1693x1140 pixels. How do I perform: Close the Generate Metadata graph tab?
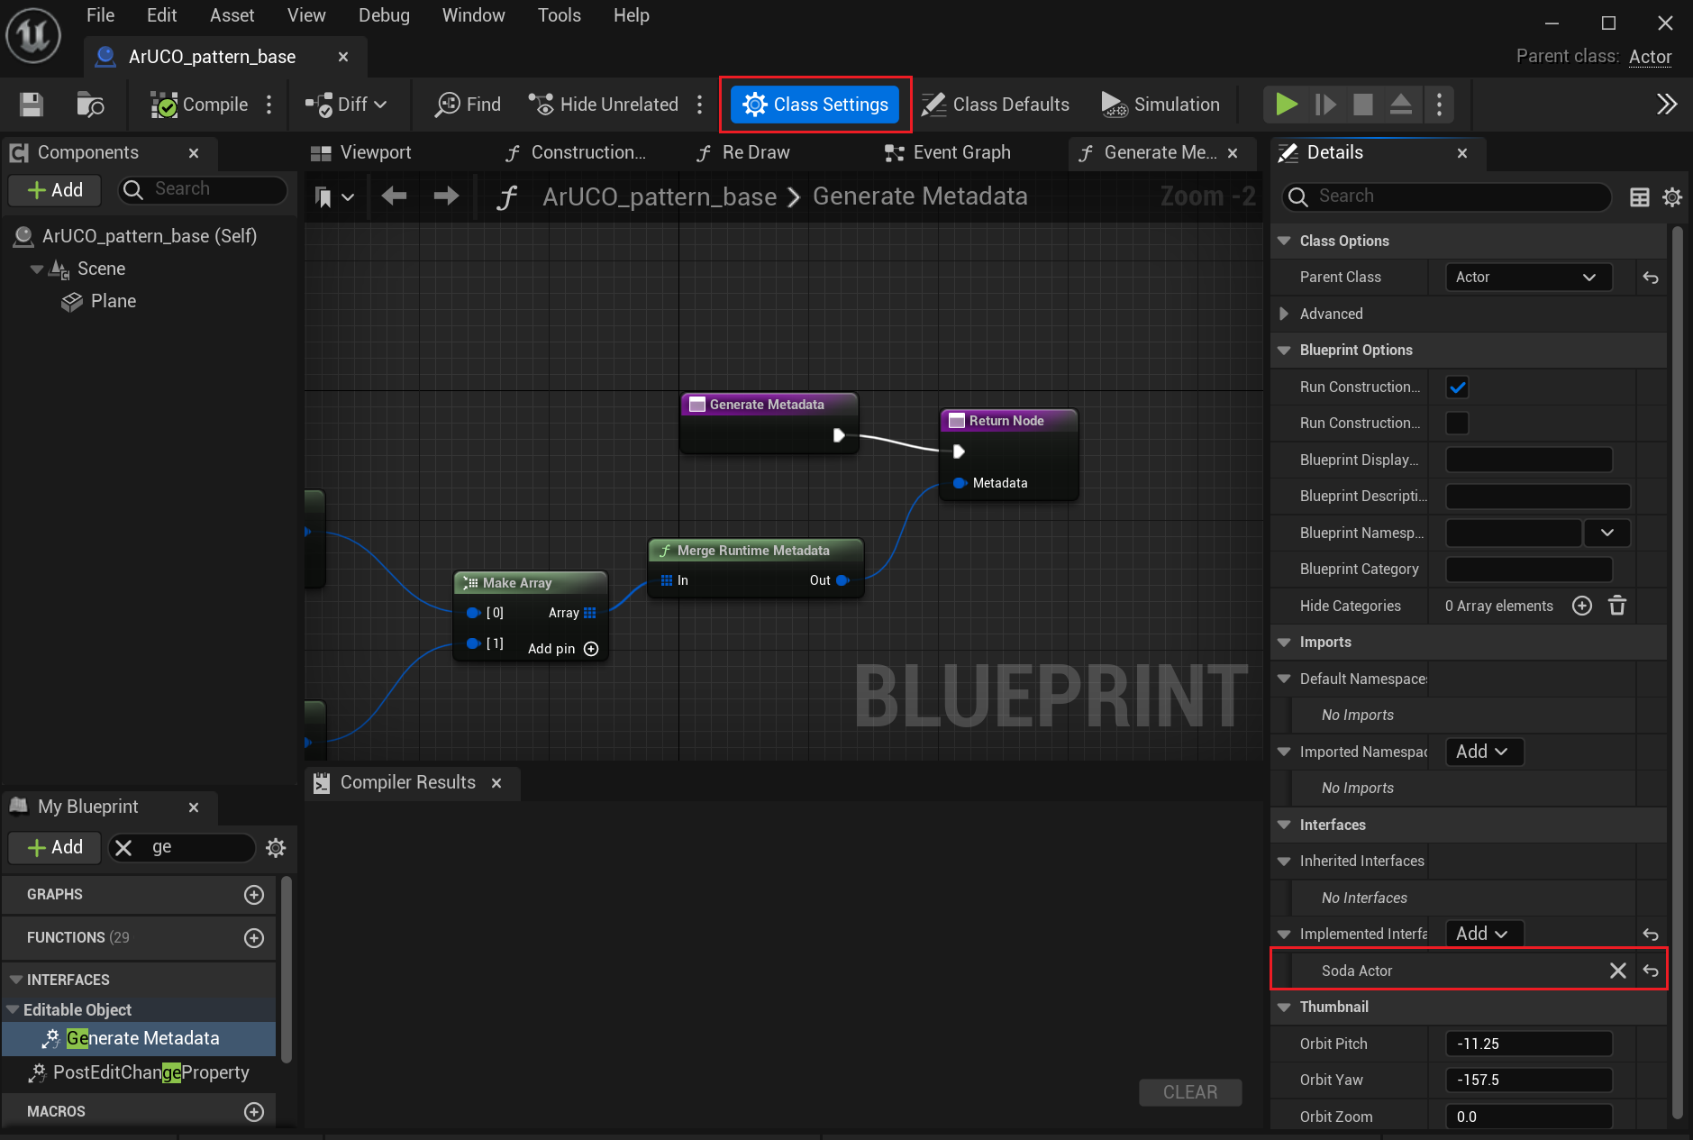1233,153
